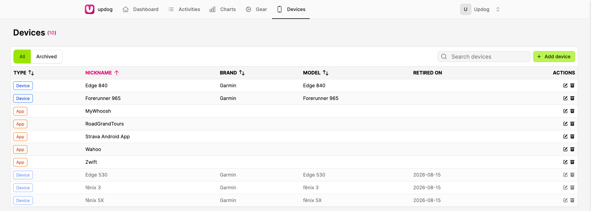Viewport: 591px width, 211px height.
Task: Select the Devices nav tab
Action: (291, 9)
